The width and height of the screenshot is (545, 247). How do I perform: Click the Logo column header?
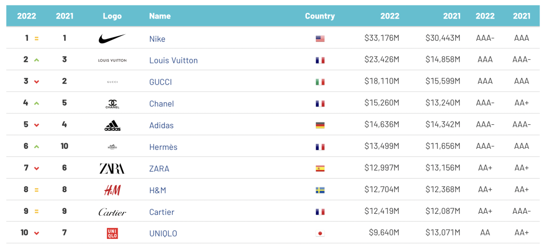pos(112,16)
